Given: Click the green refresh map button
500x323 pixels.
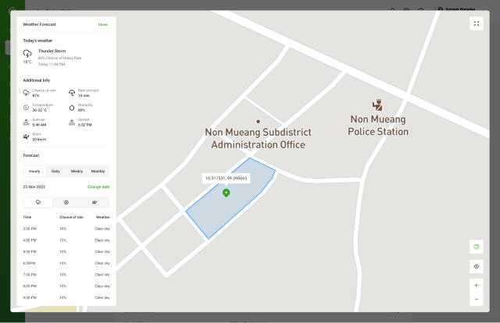Looking at the screenshot, I should (477, 247).
